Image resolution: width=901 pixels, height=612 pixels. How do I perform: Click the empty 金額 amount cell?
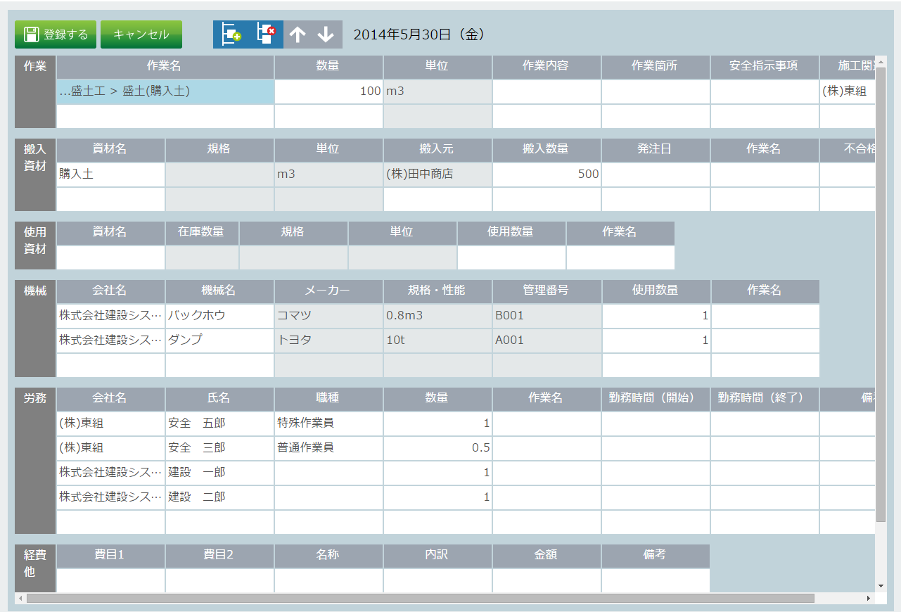pos(547,580)
